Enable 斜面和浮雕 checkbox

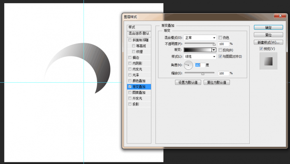point(130,40)
